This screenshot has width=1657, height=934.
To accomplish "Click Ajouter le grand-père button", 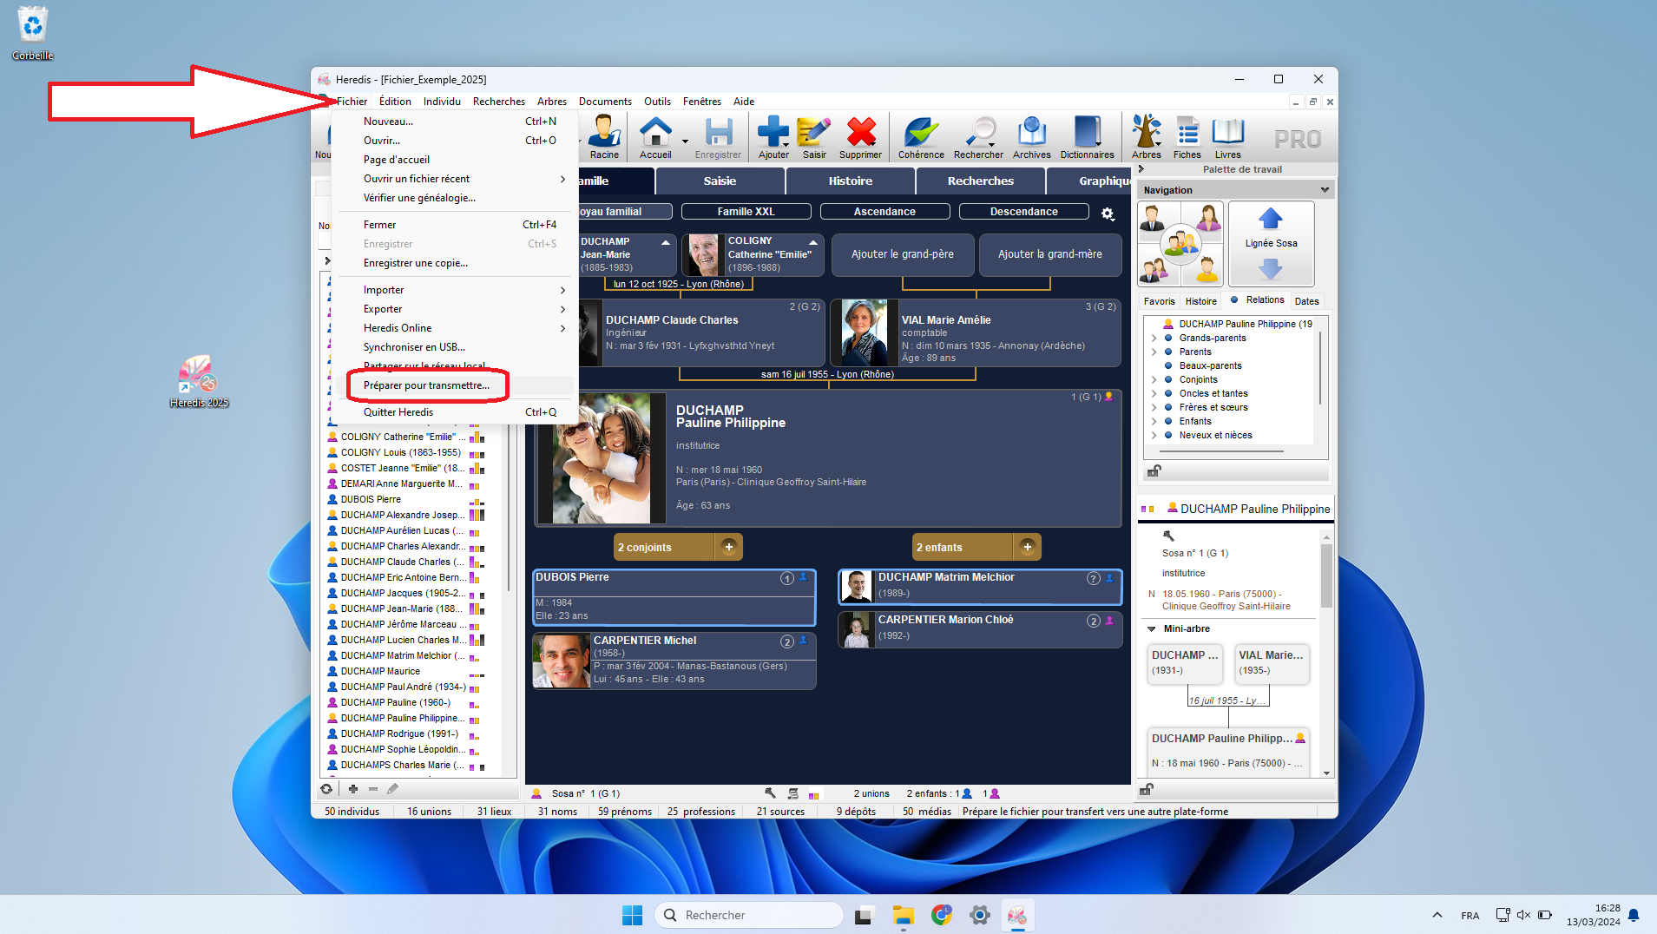I will pos(902,254).
